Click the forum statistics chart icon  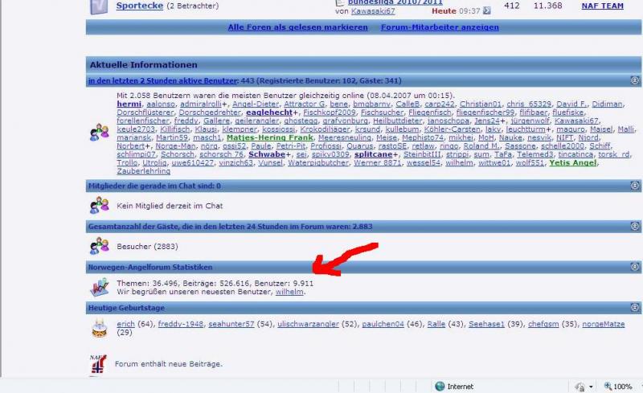pos(99,288)
